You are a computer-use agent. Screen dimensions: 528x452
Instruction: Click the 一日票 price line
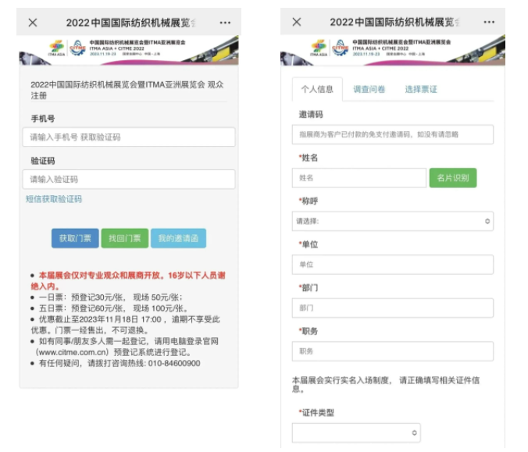110,297
